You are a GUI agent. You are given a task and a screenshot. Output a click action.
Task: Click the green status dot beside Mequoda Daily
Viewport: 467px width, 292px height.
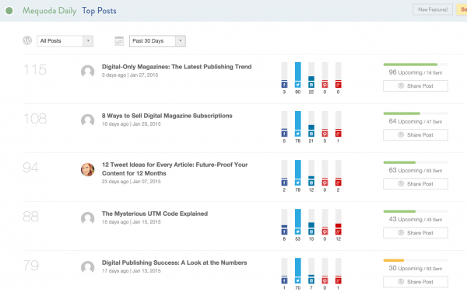coord(9,11)
